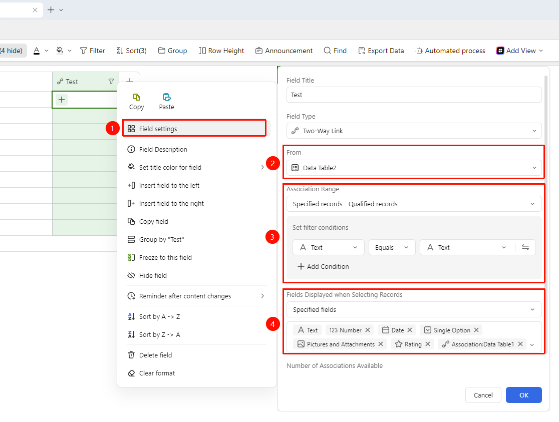Open the From table dropdown

[414, 168]
